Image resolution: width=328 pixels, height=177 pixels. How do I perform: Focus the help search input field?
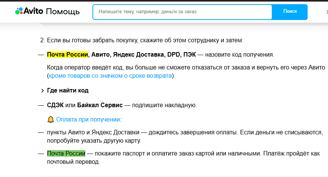pos(182,12)
